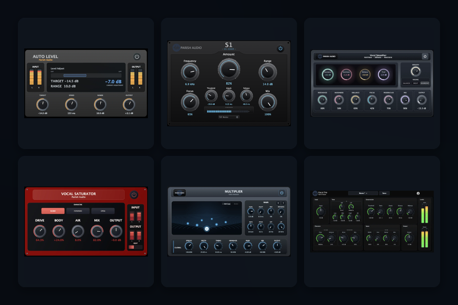Click the S1 Threshold knob

[x=211, y=96]
